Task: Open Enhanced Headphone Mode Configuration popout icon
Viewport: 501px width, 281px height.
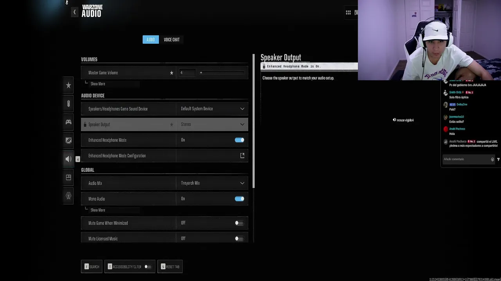Action: 242,156
